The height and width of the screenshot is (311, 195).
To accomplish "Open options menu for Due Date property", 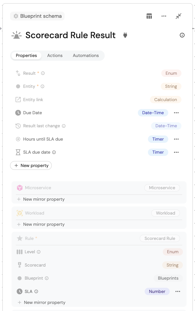I will coord(176,113).
